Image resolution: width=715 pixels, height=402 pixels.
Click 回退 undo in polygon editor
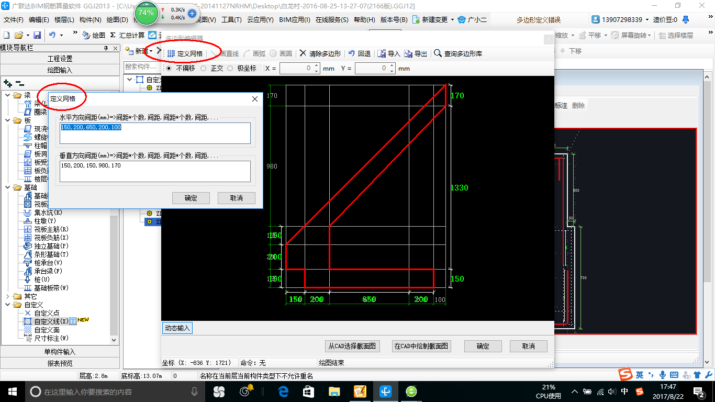point(359,53)
